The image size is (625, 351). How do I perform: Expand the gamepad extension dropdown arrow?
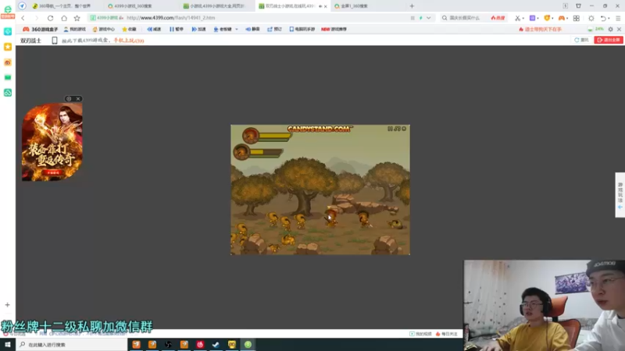567,18
